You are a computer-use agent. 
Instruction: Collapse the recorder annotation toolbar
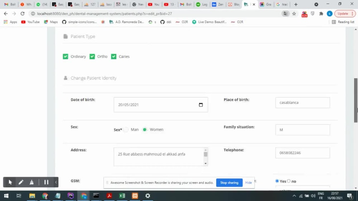(x=56, y=182)
